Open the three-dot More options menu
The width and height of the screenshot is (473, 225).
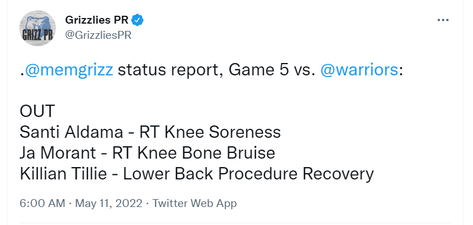[x=443, y=20]
